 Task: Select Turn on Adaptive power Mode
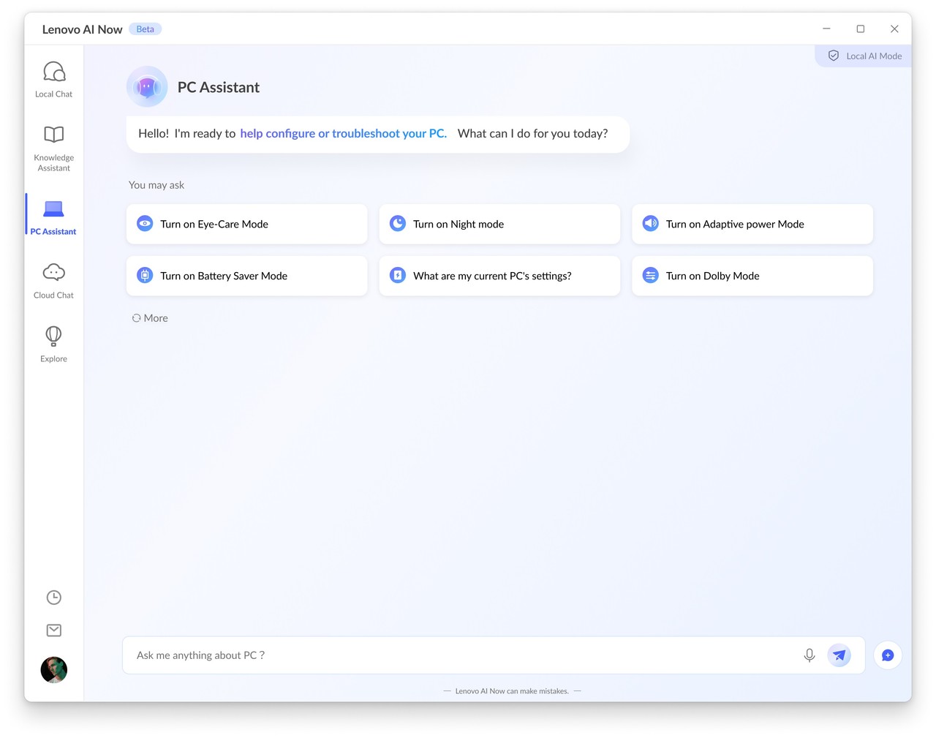pos(752,225)
